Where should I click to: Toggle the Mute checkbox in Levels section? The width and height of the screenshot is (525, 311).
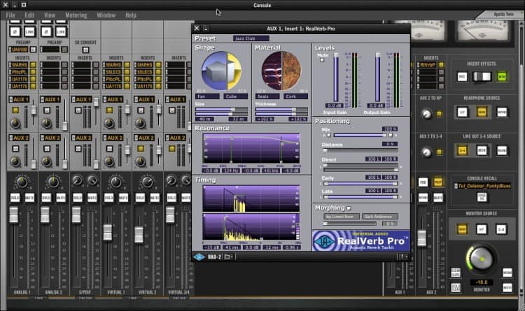point(322,61)
